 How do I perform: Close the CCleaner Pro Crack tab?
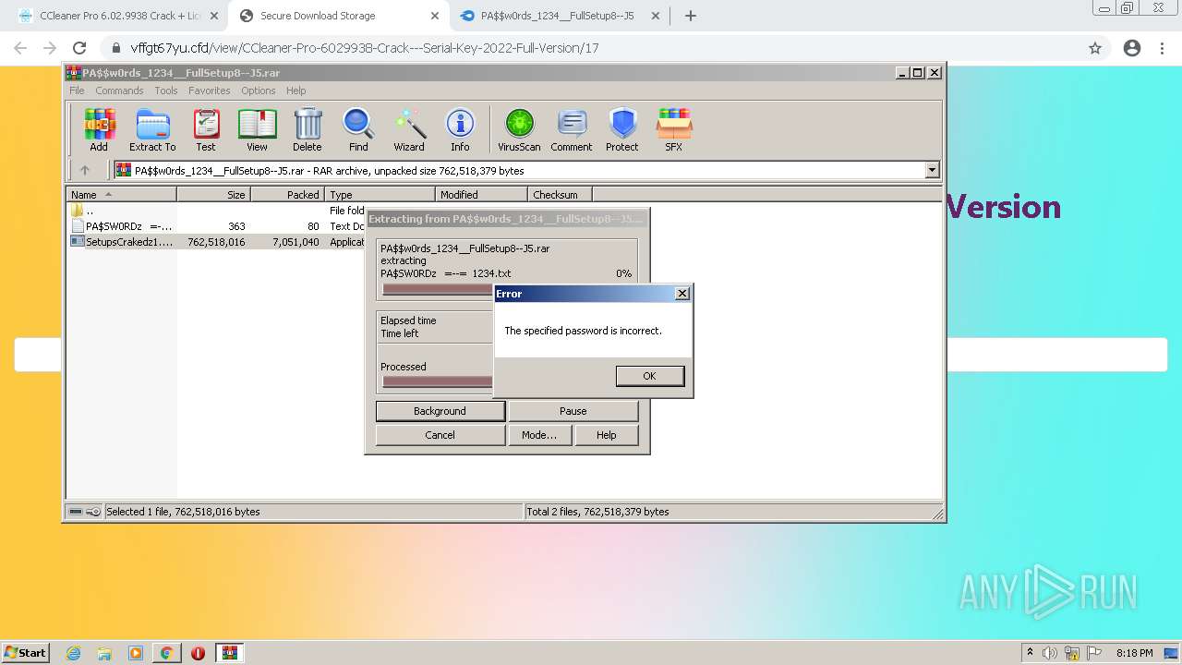coord(214,16)
